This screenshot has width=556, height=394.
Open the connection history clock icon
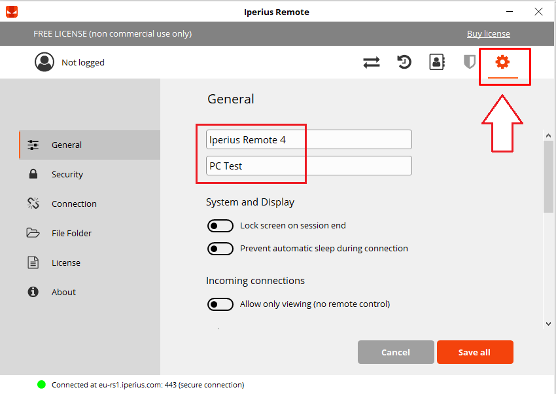[404, 62]
